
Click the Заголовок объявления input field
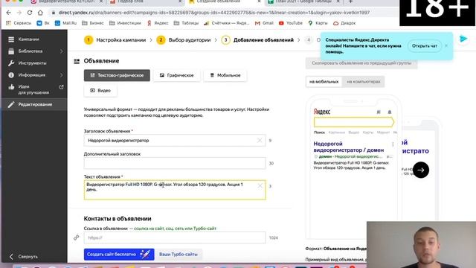(175, 141)
